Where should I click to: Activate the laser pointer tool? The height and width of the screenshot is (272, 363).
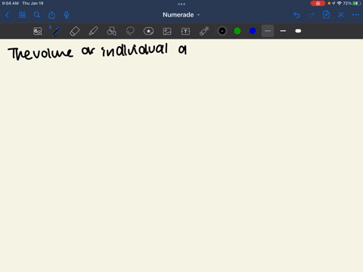204,31
